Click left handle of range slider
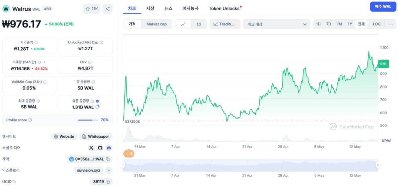 pos(123,165)
